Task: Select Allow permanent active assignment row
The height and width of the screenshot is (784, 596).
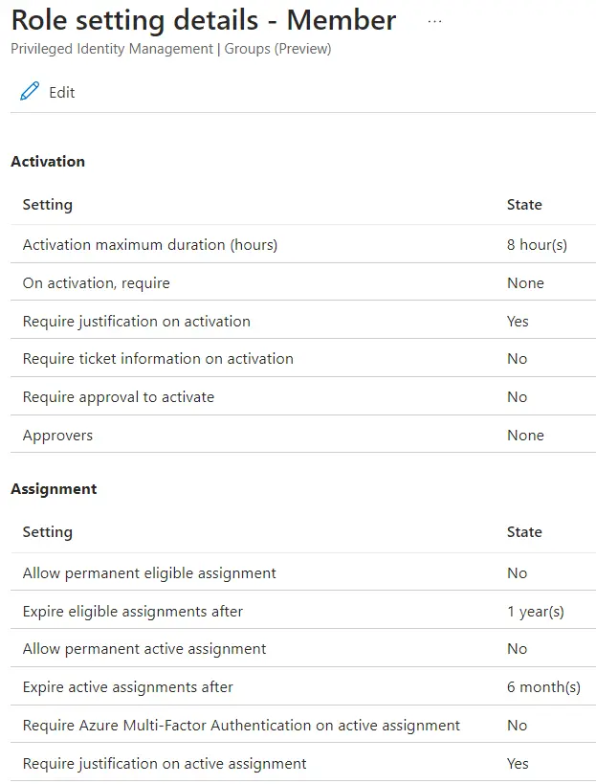Action: [144, 649]
